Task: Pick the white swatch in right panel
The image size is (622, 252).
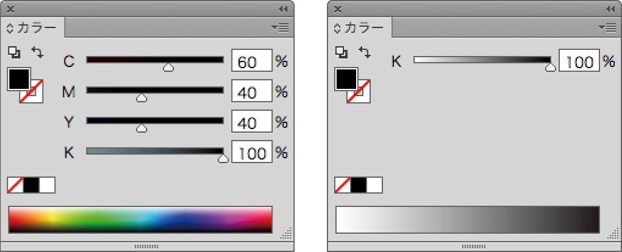Action: point(374,185)
